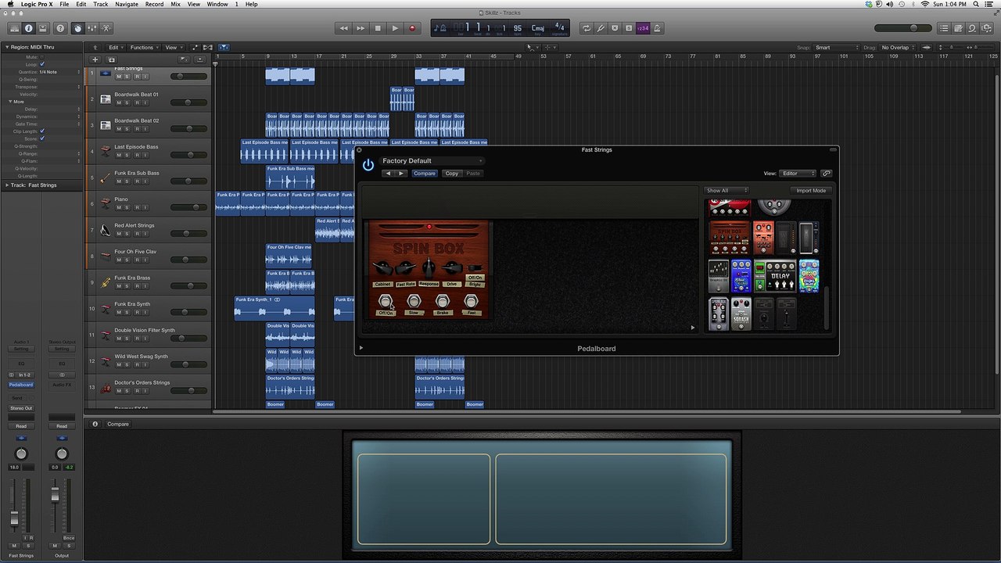Fast forward the transport
Viewport: 1001px width, 563px height.
pyautogui.click(x=361, y=28)
